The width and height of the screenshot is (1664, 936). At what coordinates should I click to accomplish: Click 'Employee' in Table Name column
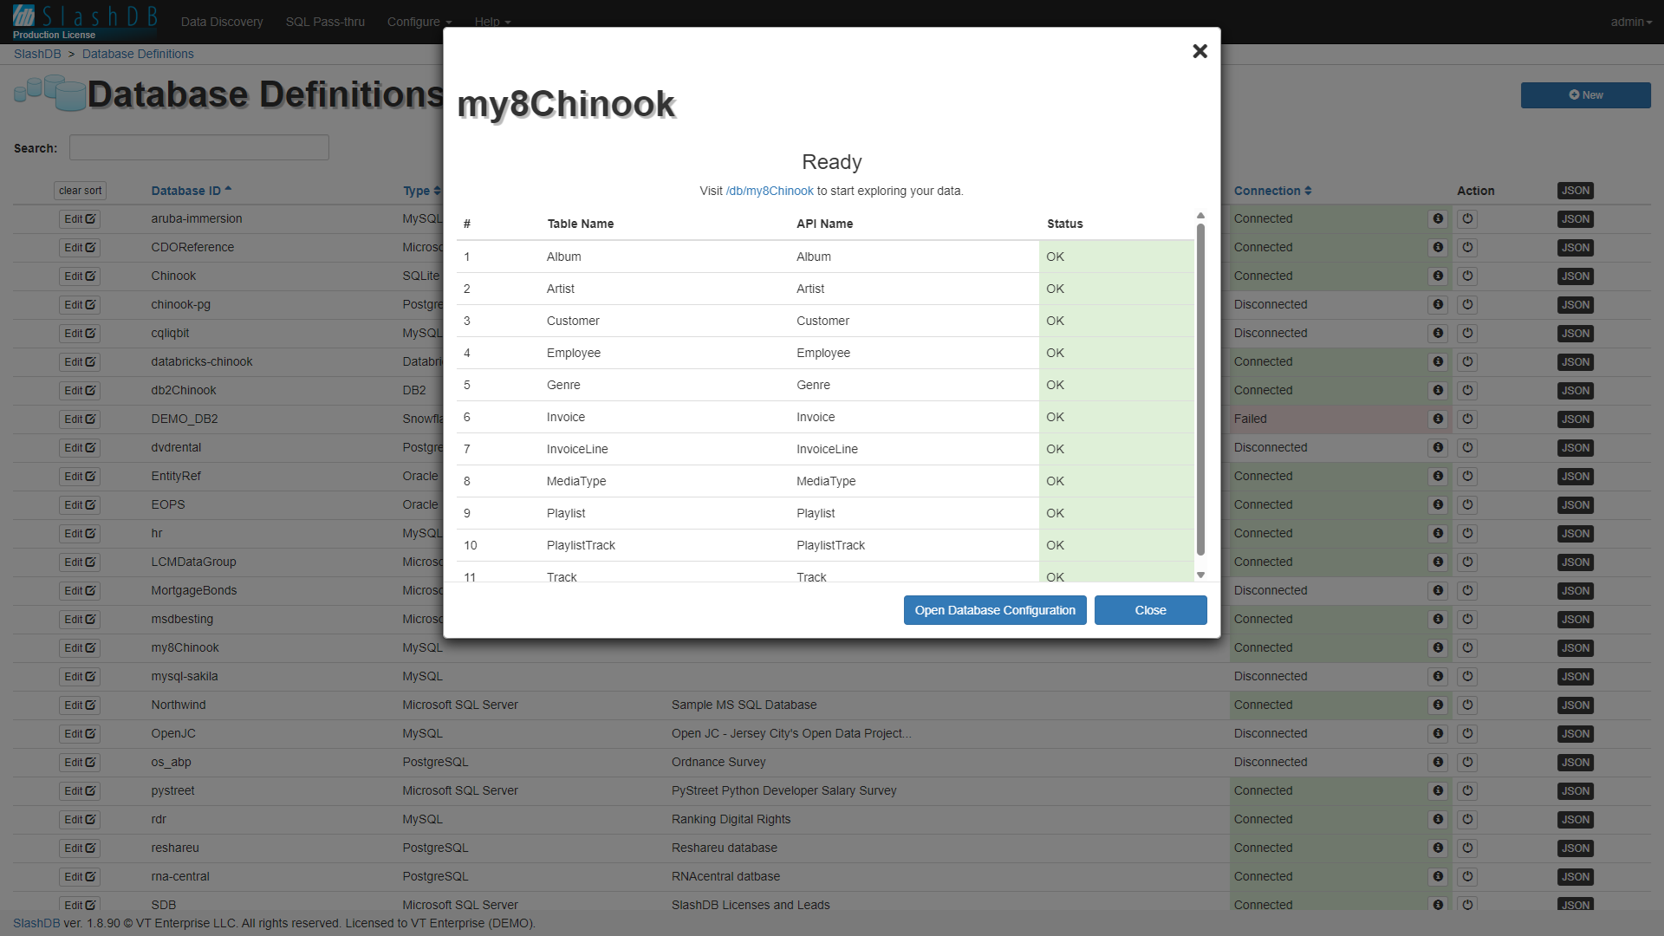(x=574, y=353)
